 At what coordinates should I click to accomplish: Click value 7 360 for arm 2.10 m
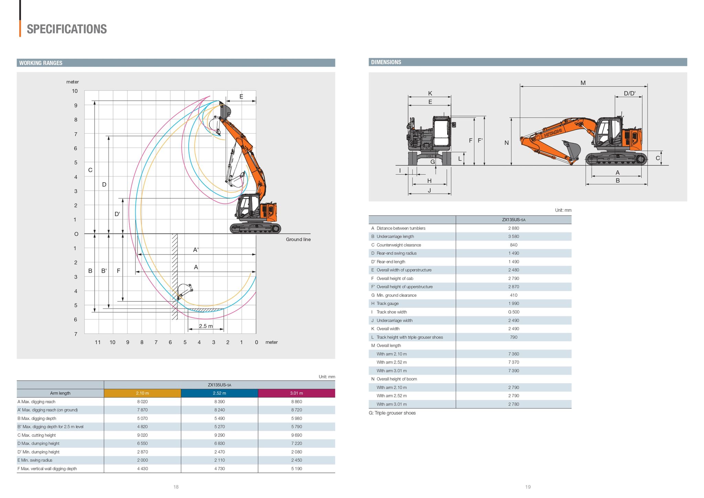pos(514,354)
